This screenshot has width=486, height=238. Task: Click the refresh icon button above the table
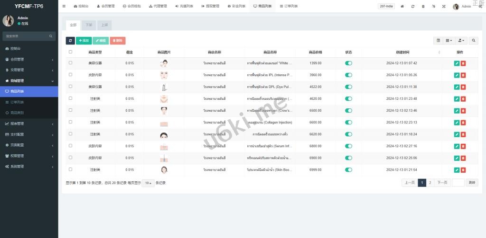point(70,41)
